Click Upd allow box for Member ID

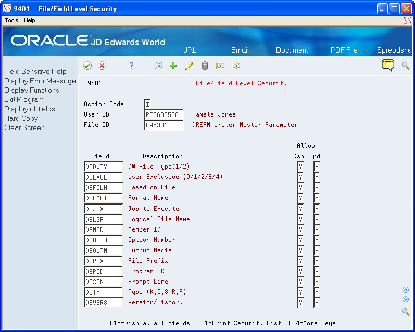pos(317,230)
